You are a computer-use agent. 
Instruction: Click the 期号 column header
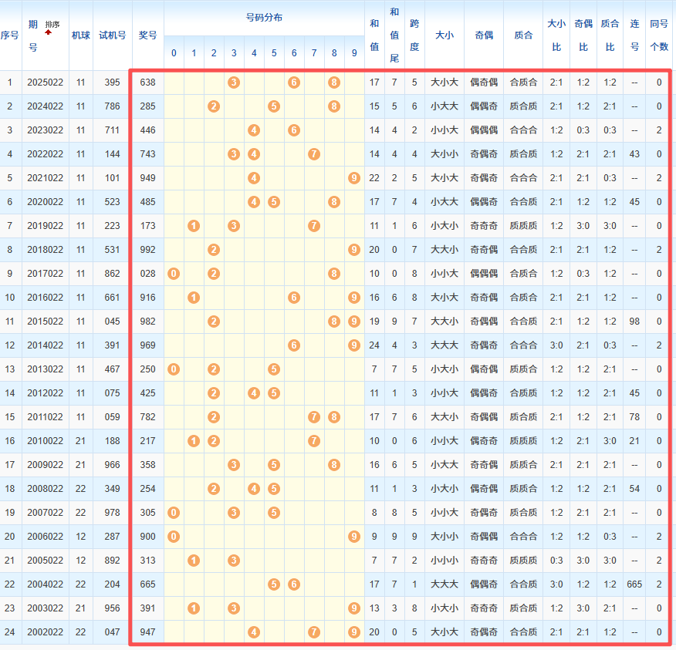32,35
